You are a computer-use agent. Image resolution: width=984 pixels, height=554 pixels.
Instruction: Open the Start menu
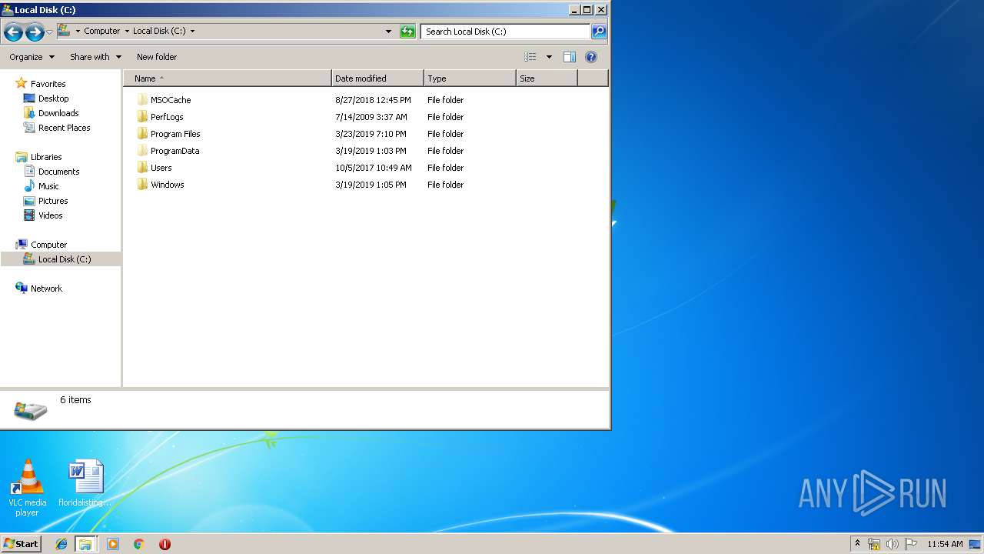point(22,544)
